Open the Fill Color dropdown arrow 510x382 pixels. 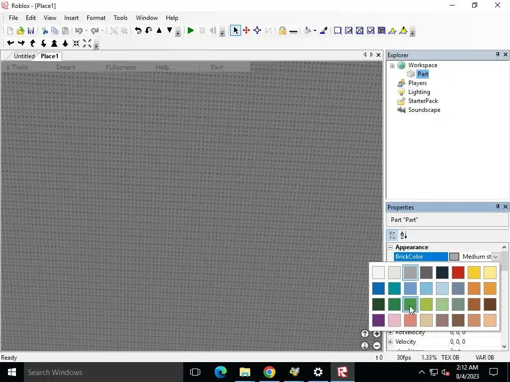pyautogui.click(x=315, y=30)
